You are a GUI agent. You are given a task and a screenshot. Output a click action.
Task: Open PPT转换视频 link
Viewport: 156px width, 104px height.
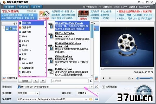point(105,7)
